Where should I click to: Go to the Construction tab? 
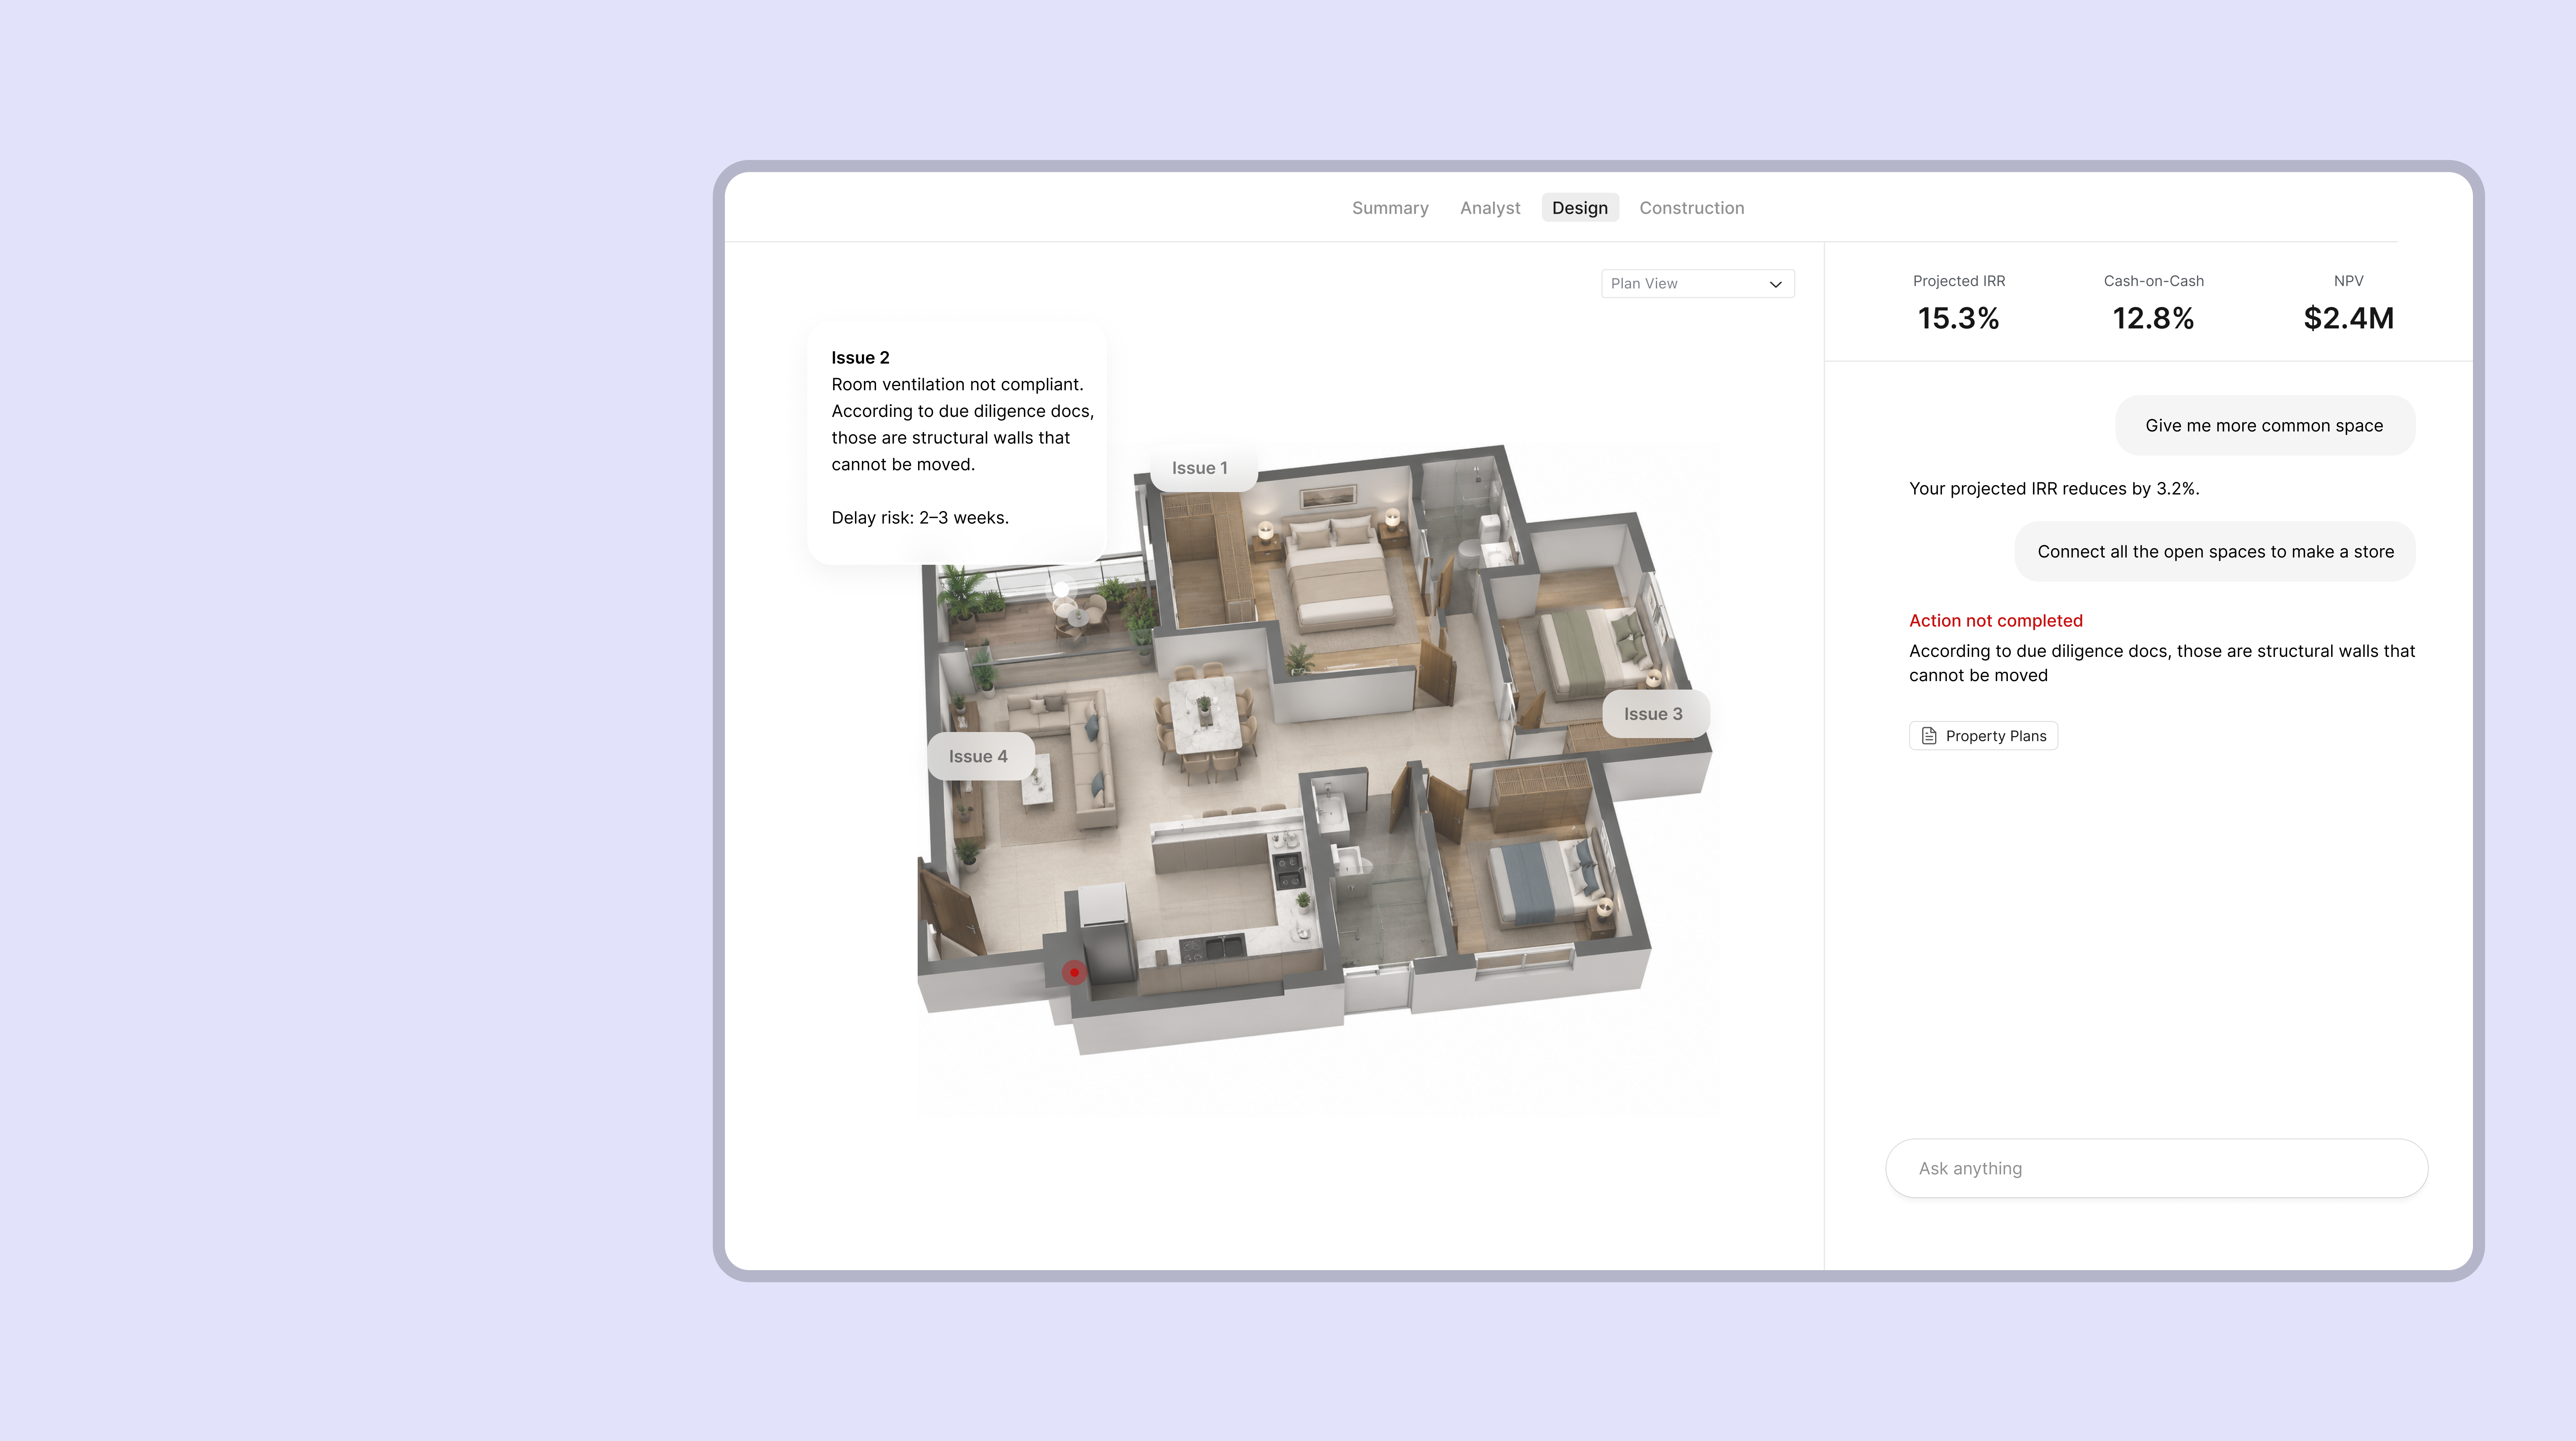pos(1692,208)
